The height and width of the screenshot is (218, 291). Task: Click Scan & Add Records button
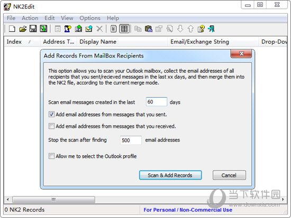pyautogui.click(x=170, y=175)
